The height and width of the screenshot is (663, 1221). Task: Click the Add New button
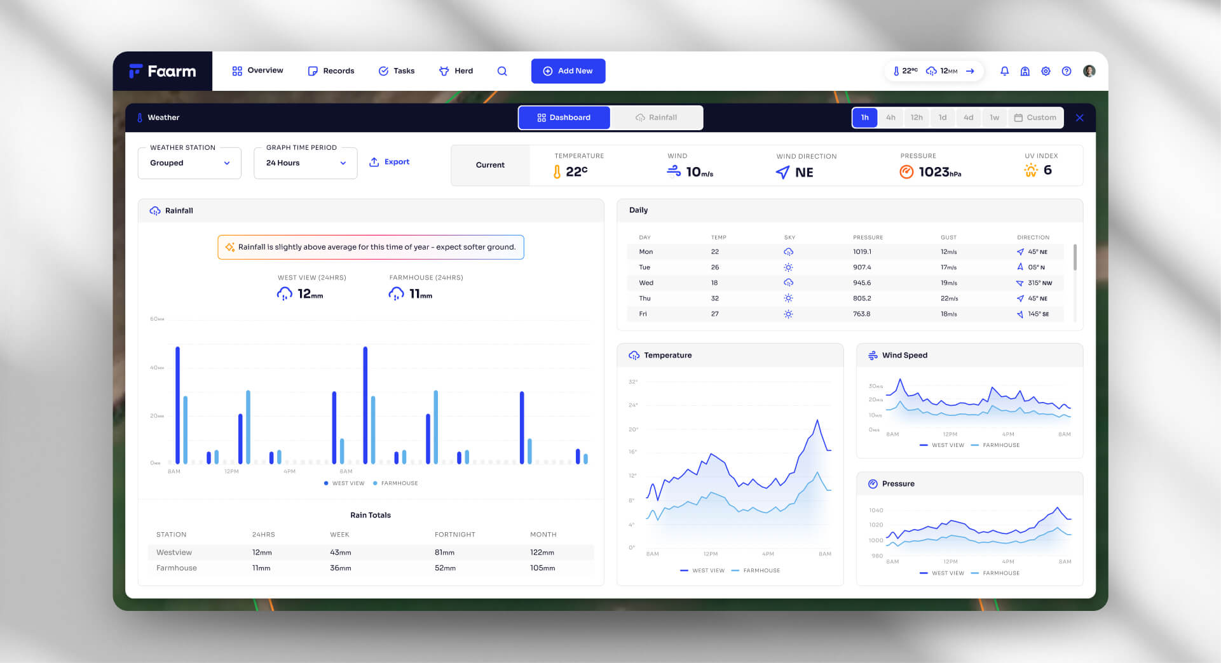coord(568,71)
